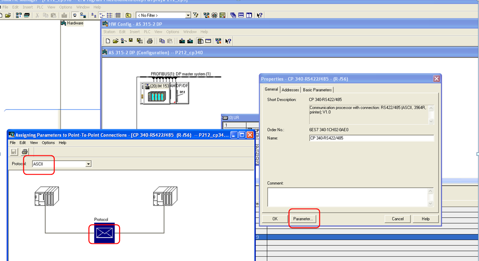Click context Help arrow in SIMATIC Manager toolbar
The image size is (479, 261).
pos(260,15)
